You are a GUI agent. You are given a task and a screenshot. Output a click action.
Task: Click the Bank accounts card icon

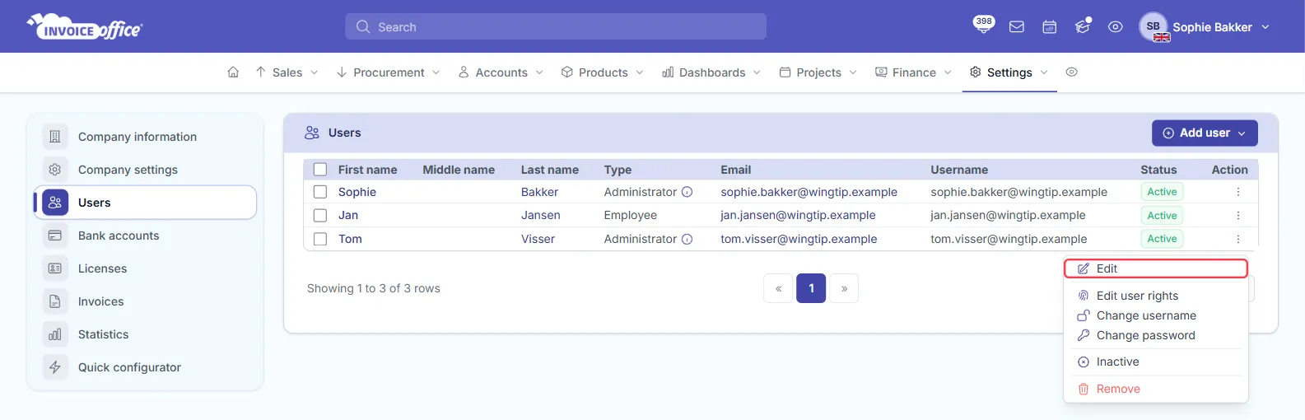(55, 236)
